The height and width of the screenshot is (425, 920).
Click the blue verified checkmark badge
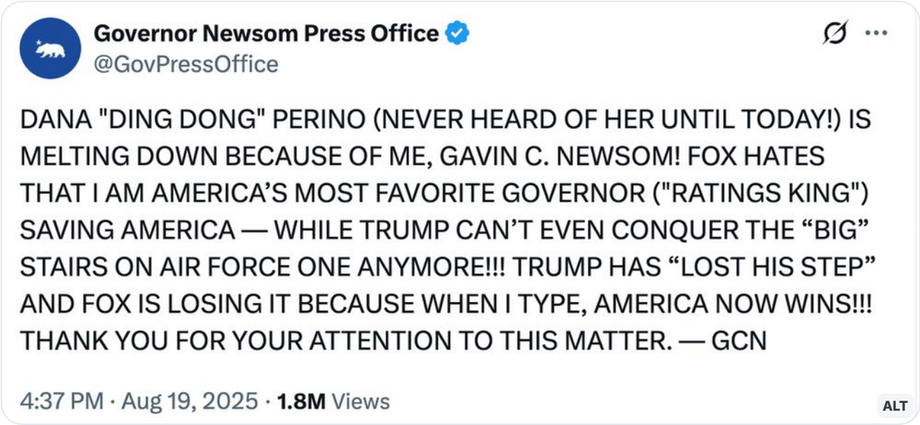click(457, 34)
